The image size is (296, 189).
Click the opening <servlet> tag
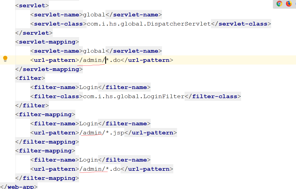point(32,5)
